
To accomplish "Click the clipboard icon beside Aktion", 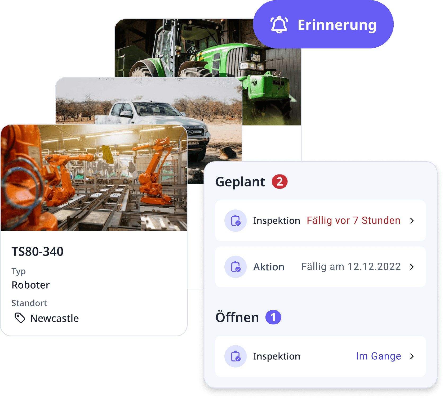I will point(236,267).
